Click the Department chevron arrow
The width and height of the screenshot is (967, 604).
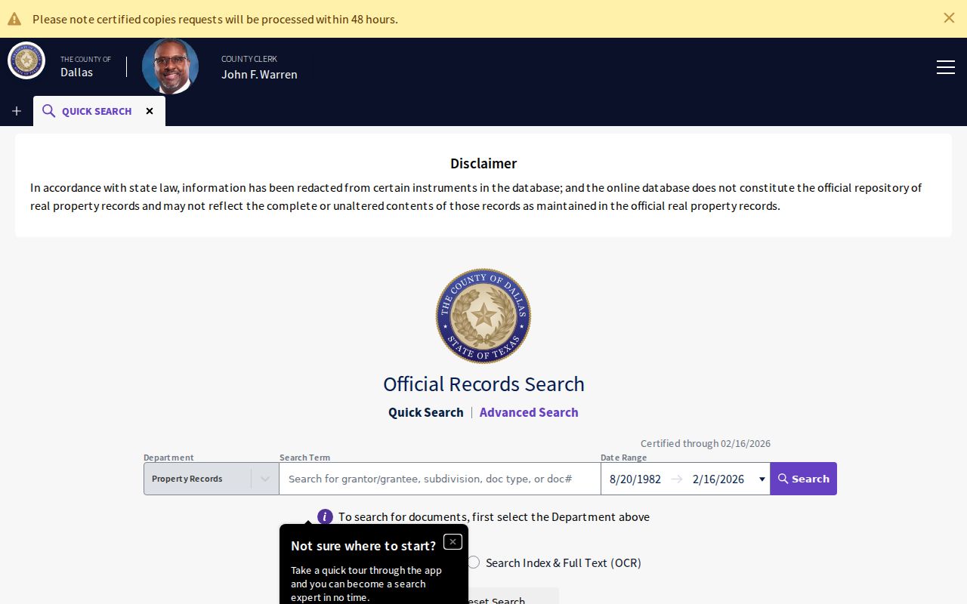pos(264,479)
